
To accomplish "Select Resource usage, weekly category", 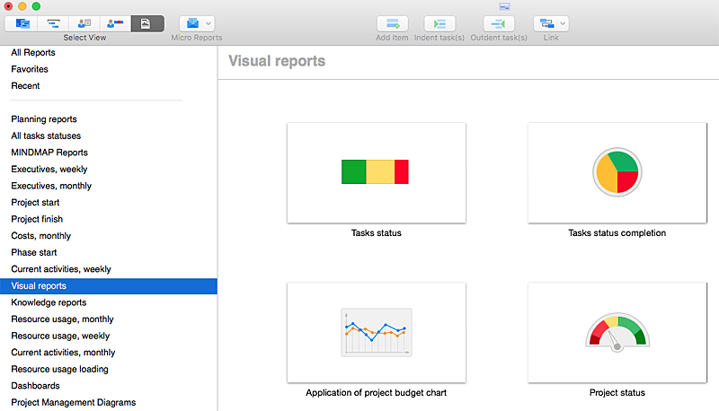I will click(60, 336).
